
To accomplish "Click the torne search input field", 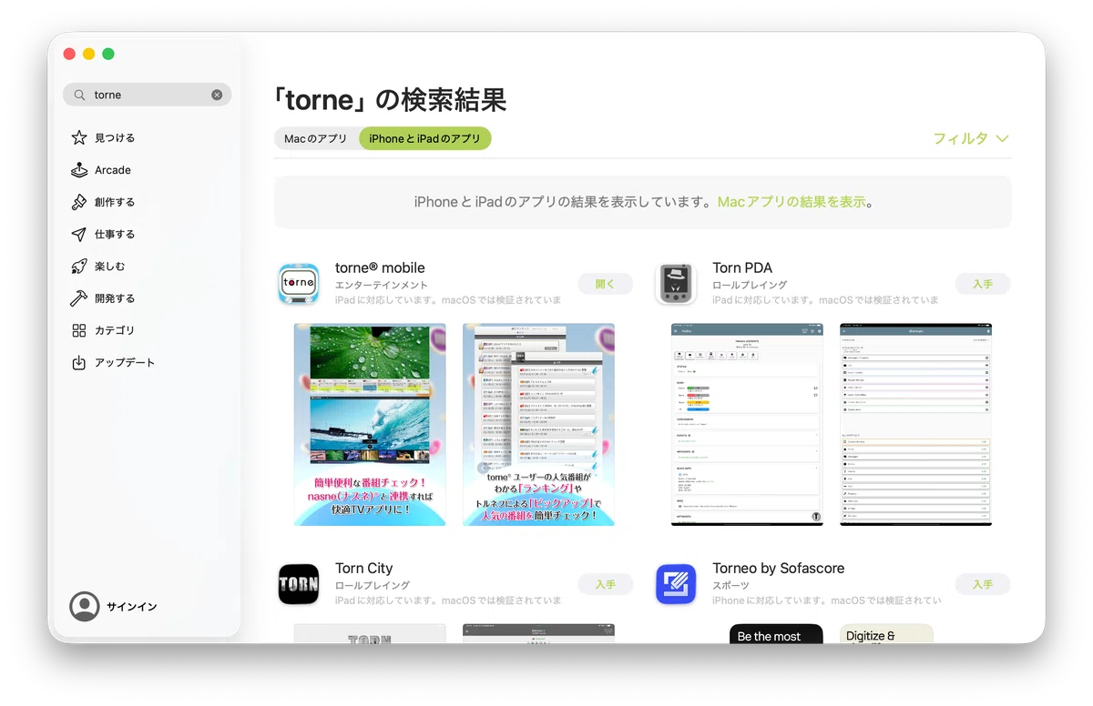I will (148, 95).
